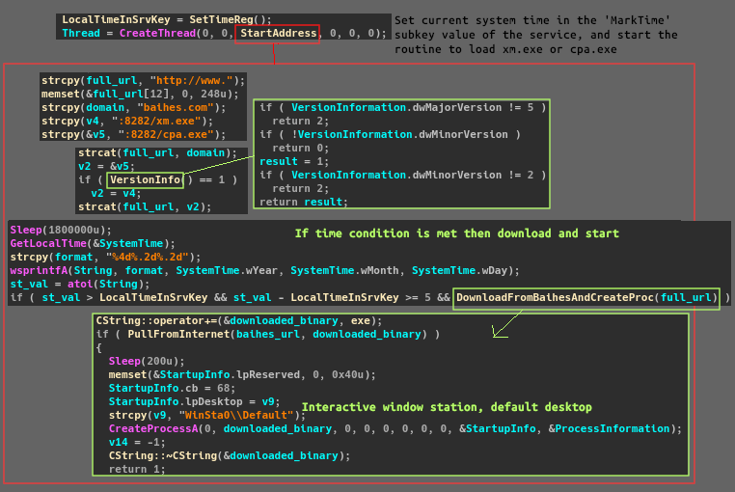Screen dimensions: 735x492
Task: Click the StartAddress argument in CreateThread
Action: tap(278, 34)
